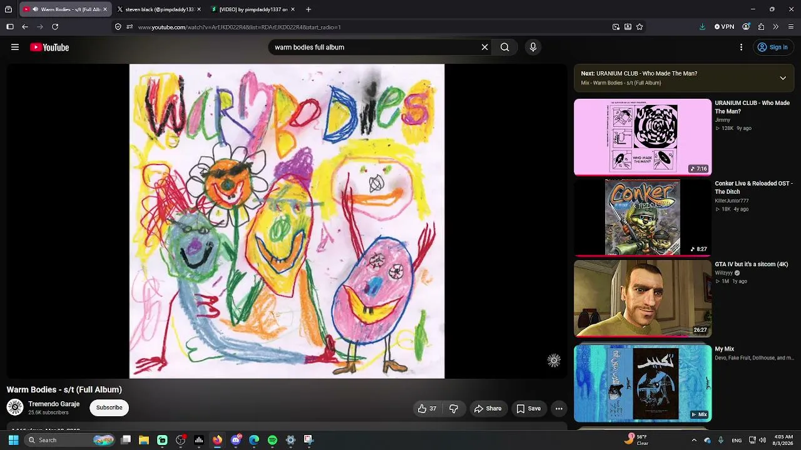Viewport: 801px width, 450px height.
Task: Show more toolbar tools chevron
Action: pos(776,27)
